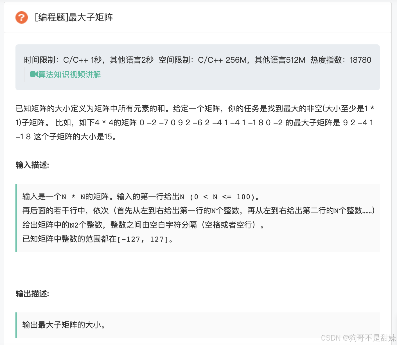
Task: Click the paragraph starting 已知矩阵的大小定义为
Action: click(x=195, y=122)
